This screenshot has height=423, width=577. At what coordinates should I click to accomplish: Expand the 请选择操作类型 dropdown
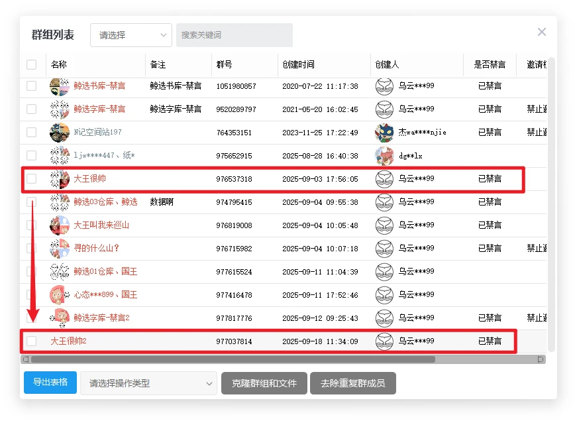(148, 383)
